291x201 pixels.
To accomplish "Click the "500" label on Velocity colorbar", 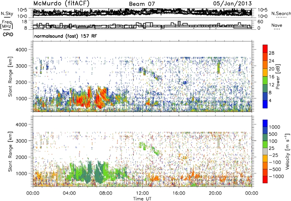I will 273,134.
